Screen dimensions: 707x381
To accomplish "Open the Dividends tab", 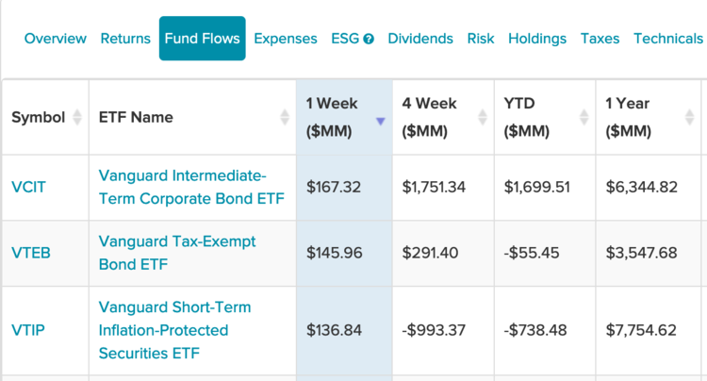I will pos(420,39).
